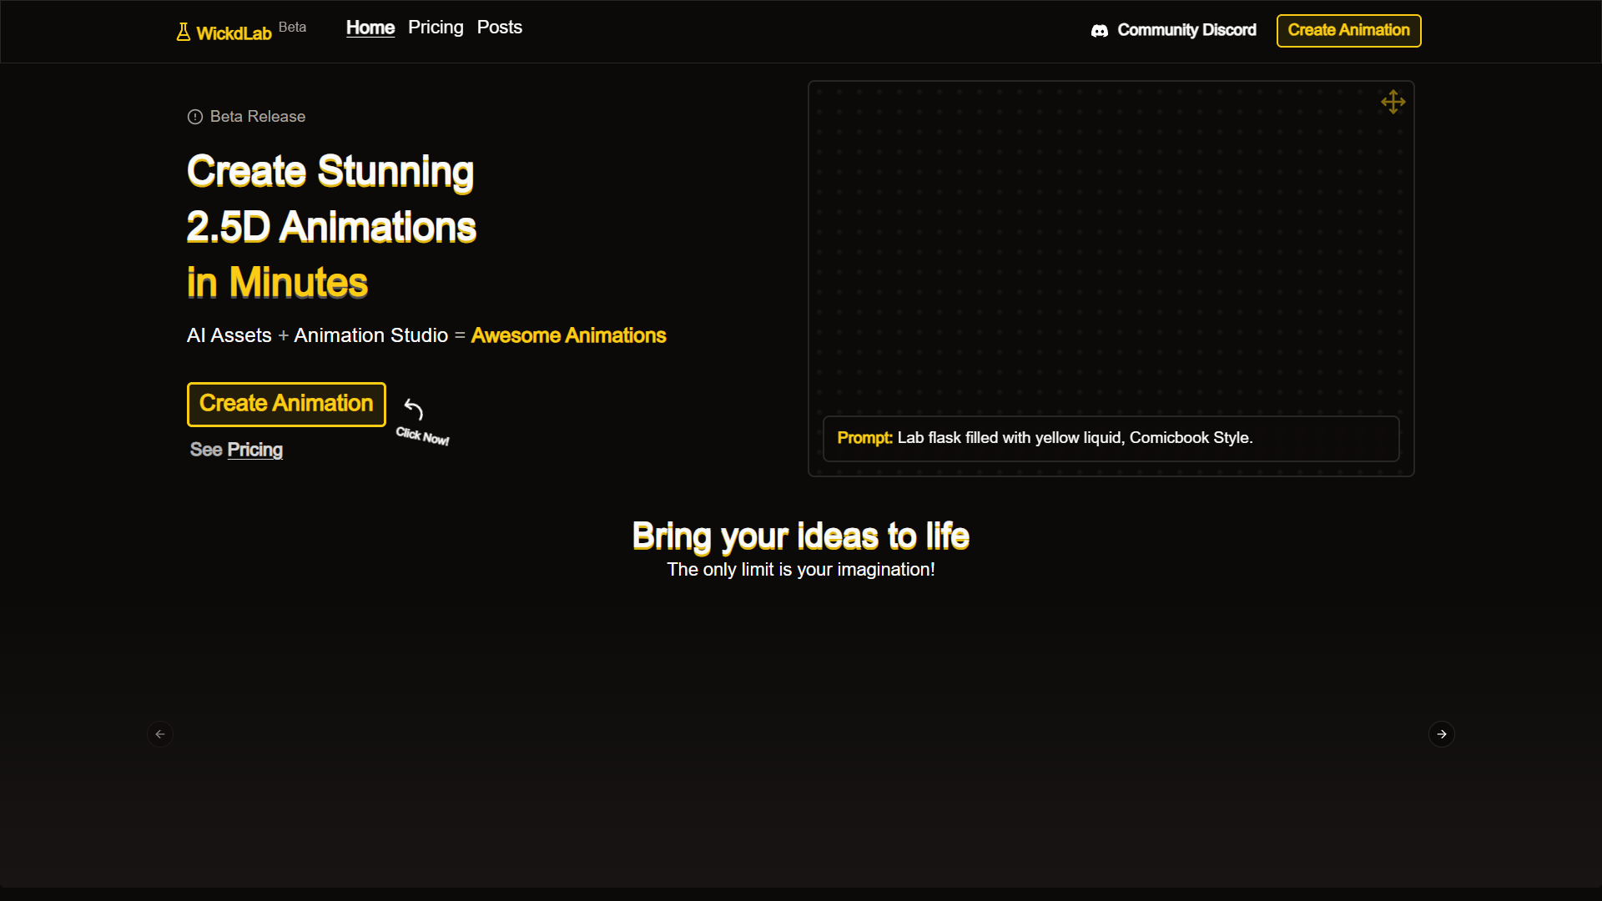1602x901 pixels.
Task: Go to previous slide with left arrow
Action: pos(160,734)
